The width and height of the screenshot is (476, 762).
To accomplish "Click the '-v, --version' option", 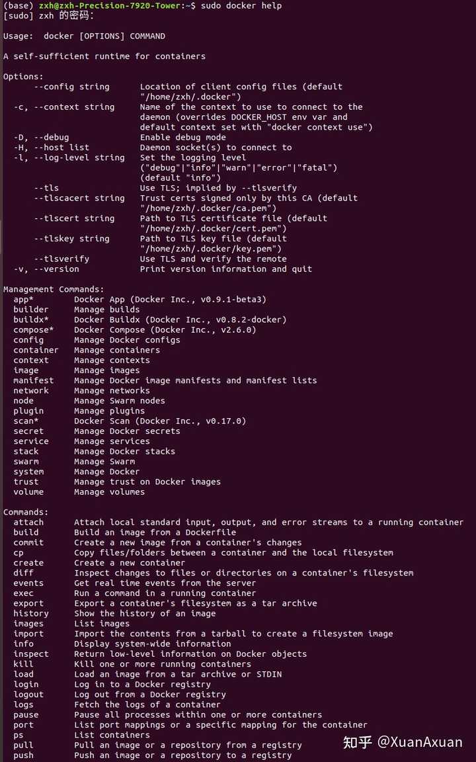I will coord(46,269).
